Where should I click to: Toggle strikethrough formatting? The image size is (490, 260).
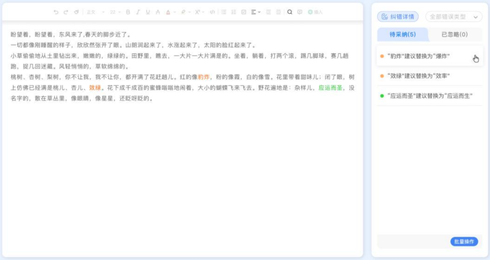158,12
